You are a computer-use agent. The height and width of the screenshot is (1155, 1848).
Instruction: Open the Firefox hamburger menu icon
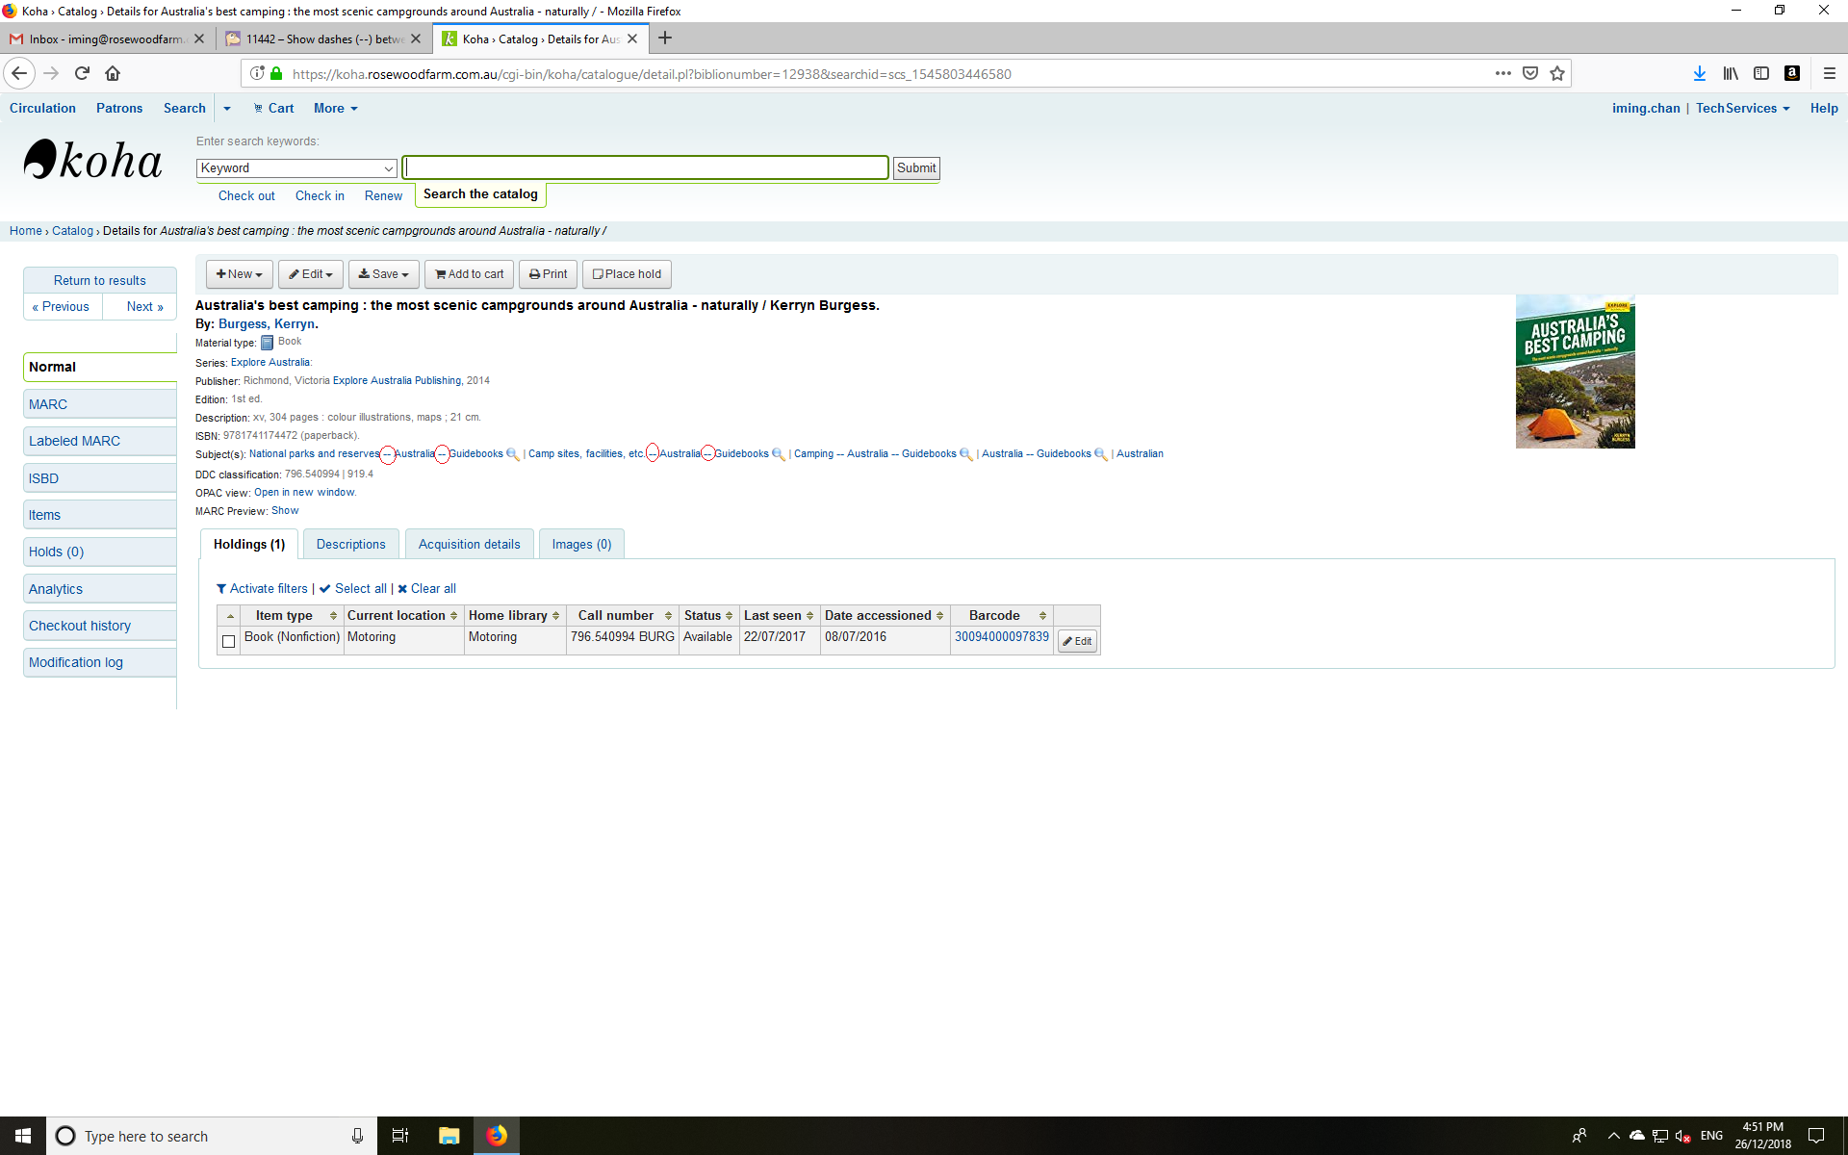click(x=1829, y=73)
